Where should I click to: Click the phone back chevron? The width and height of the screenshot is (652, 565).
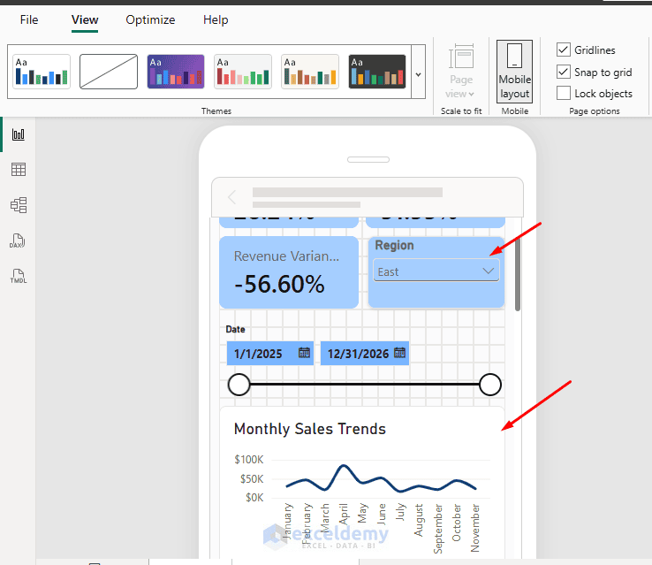[232, 197]
